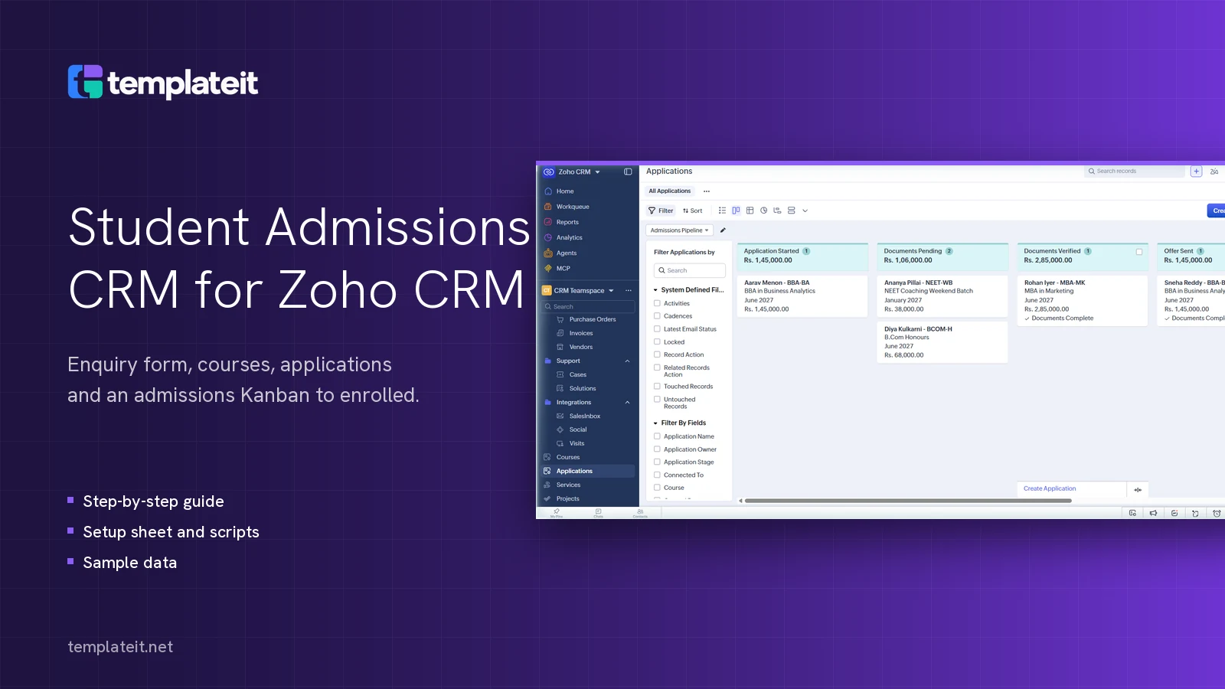1225x689 pixels.
Task: Tick the Application Name field checkbox
Action: 657,436
